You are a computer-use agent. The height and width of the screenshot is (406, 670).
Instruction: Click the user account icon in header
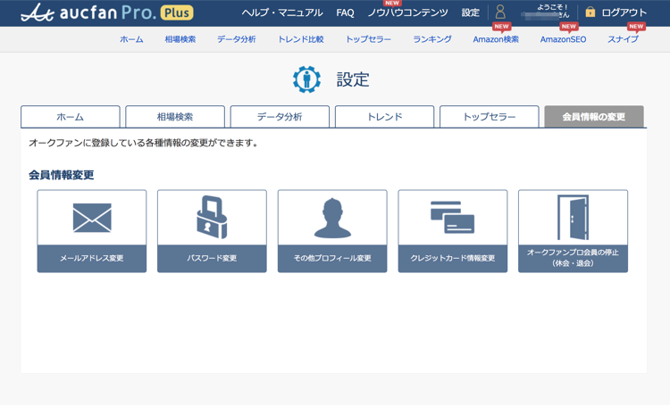500,12
